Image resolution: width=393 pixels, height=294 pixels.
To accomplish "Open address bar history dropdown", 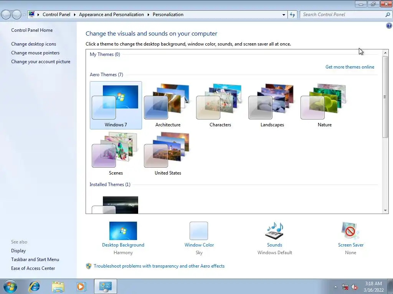I will [284, 15].
